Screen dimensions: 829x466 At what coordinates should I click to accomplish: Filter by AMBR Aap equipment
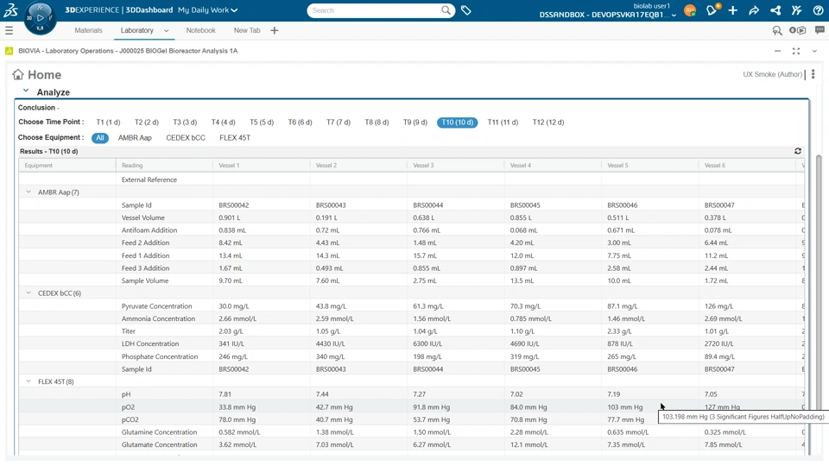[x=135, y=138]
